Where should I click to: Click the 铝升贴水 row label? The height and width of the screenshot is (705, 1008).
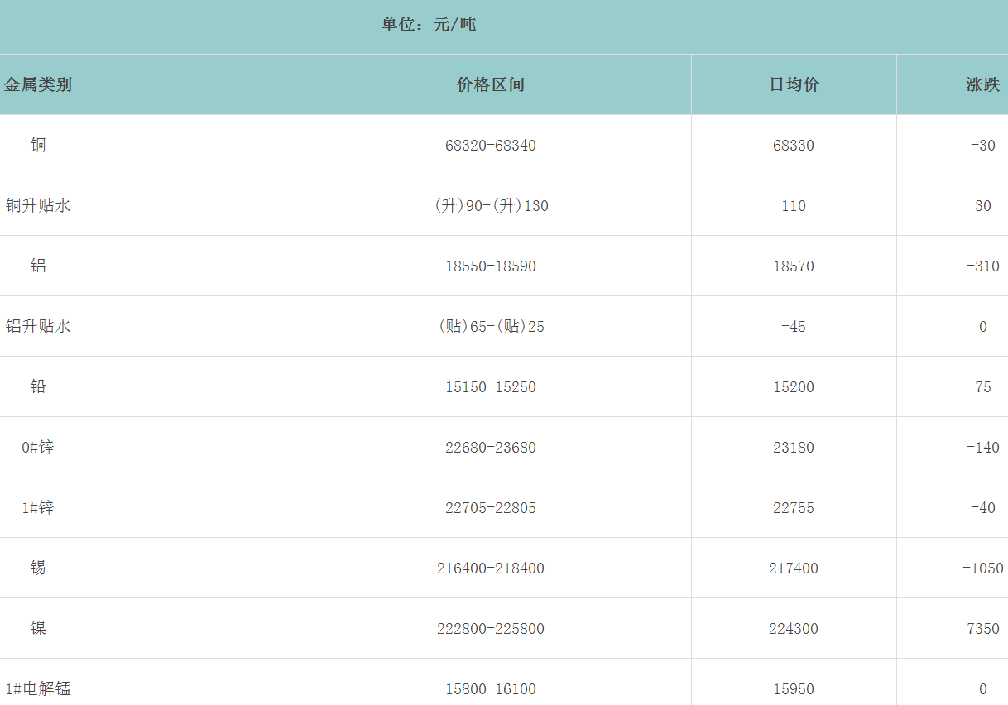coord(38,326)
